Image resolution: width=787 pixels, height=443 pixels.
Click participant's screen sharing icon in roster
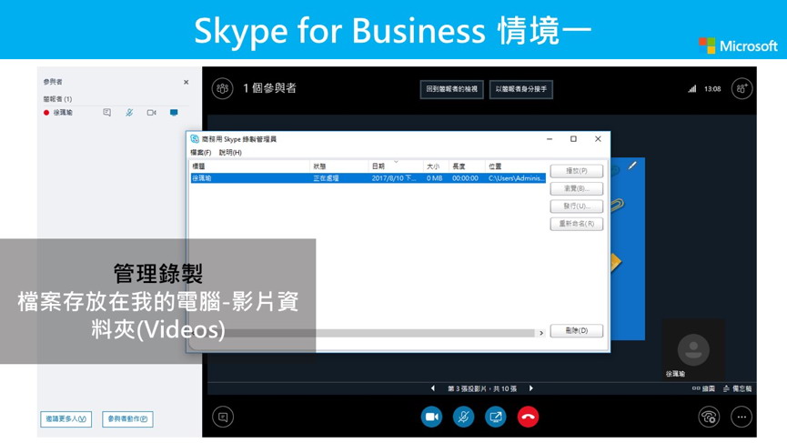pyautogui.click(x=174, y=113)
